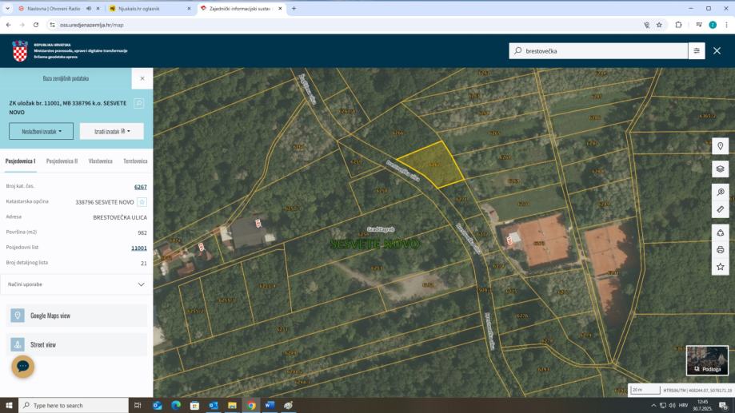Bookmark this page in Chrome
The height and width of the screenshot is (413, 735).
[x=659, y=25]
